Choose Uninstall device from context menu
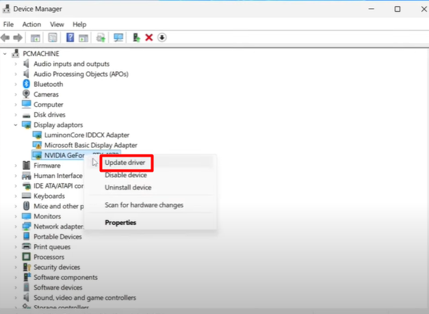Screen dimensions: 429x314 [x=128, y=187]
